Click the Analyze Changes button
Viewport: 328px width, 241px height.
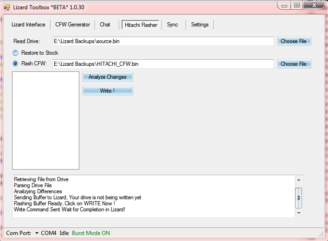pos(108,77)
